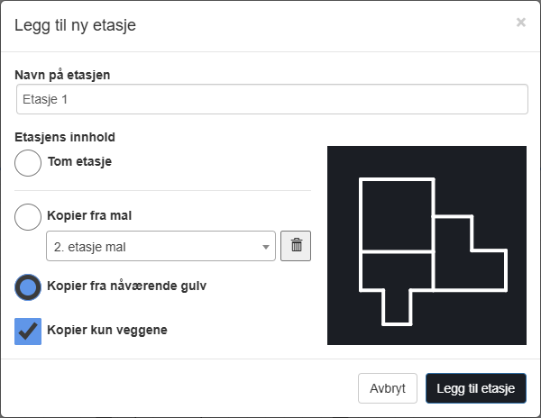This screenshot has width=541, height=418.
Task: Click the floor plan preview image
Action: coord(426,245)
